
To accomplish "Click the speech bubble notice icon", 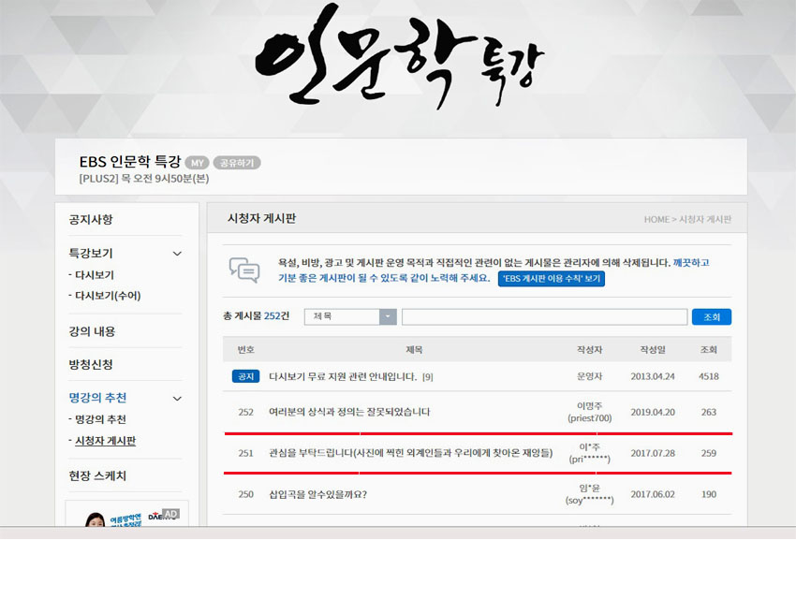I will [x=244, y=270].
